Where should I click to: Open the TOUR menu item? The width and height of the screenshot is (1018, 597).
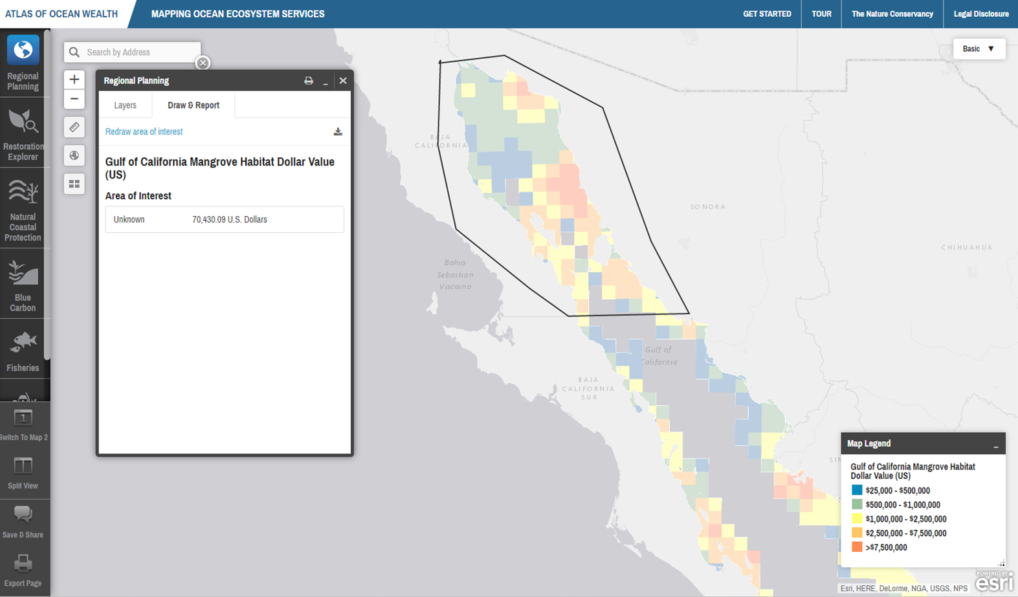(x=821, y=14)
